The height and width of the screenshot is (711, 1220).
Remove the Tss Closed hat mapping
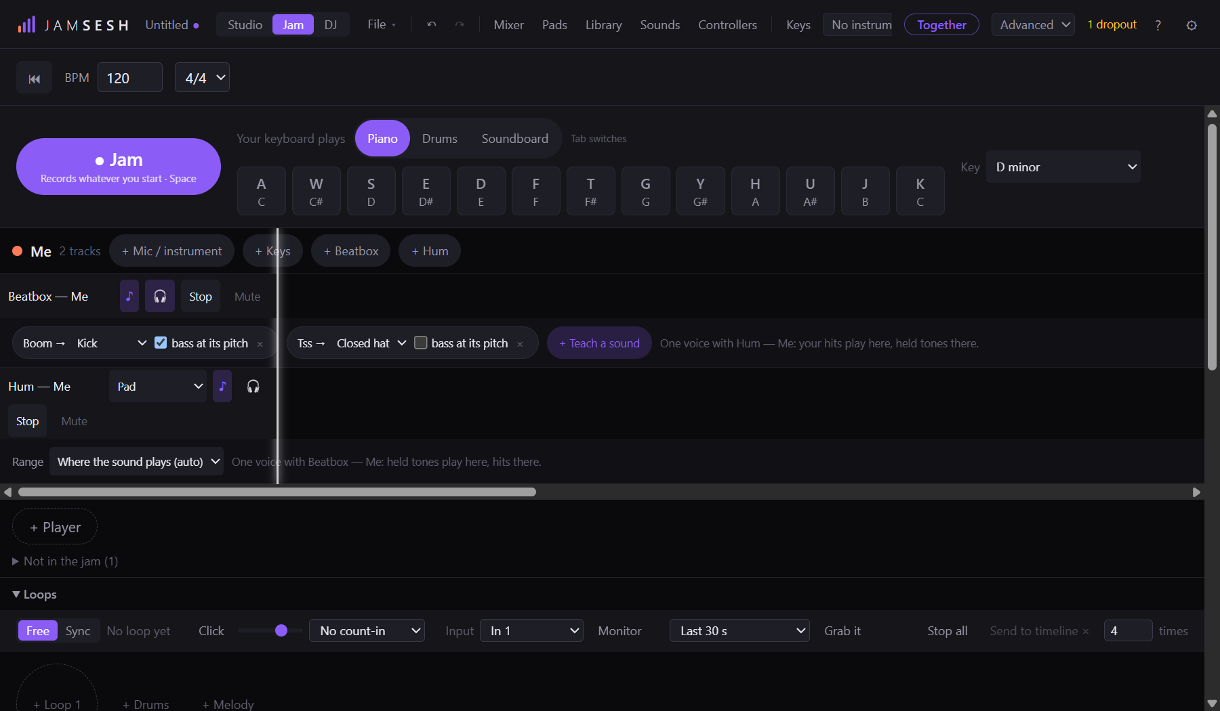(x=520, y=344)
